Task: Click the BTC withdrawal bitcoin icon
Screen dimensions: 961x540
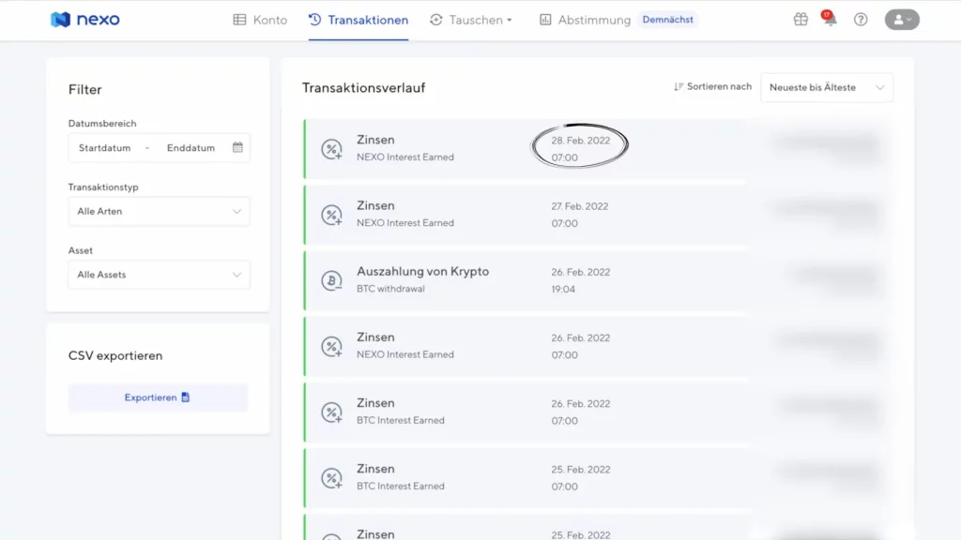Action: coord(332,280)
